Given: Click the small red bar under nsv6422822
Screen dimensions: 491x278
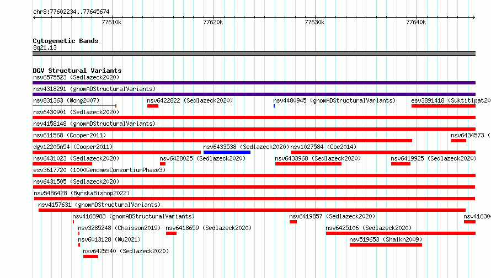Looking at the screenshot, I should 153,106.
